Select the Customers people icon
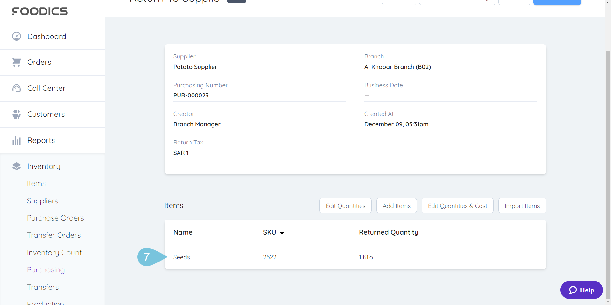Image resolution: width=611 pixels, height=305 pixels. 16,114
